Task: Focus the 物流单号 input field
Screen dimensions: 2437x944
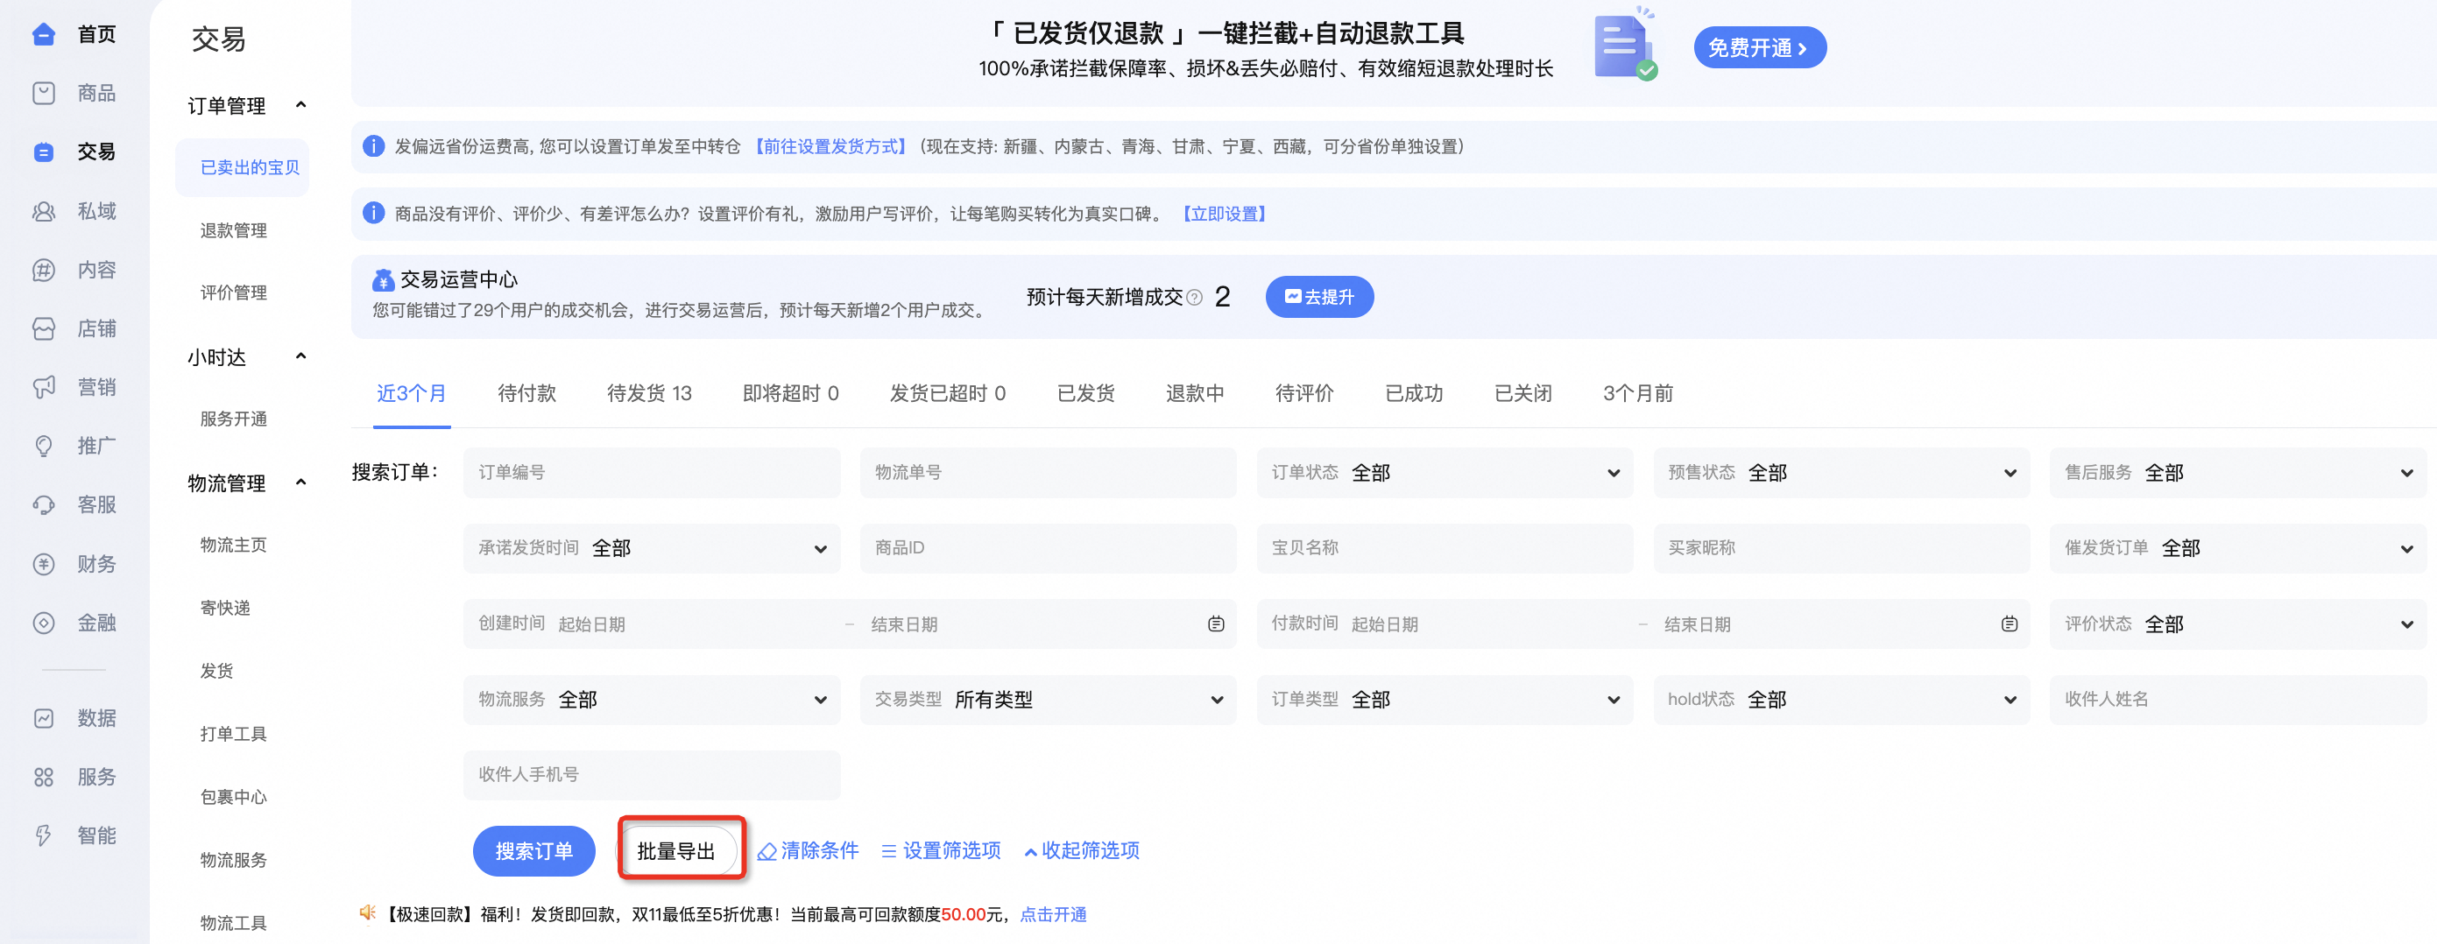Action: 1049,472
